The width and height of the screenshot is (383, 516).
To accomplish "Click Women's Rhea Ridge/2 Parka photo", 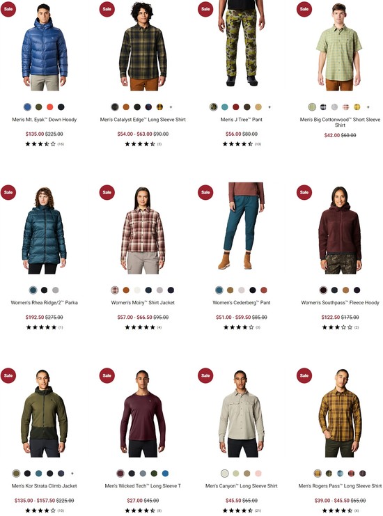I will 44,230.
